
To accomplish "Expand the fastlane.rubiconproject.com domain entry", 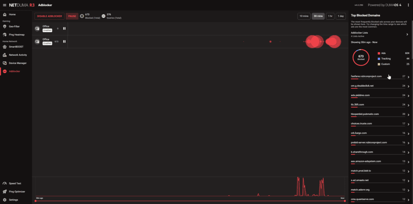I will (x=408, y=77).
